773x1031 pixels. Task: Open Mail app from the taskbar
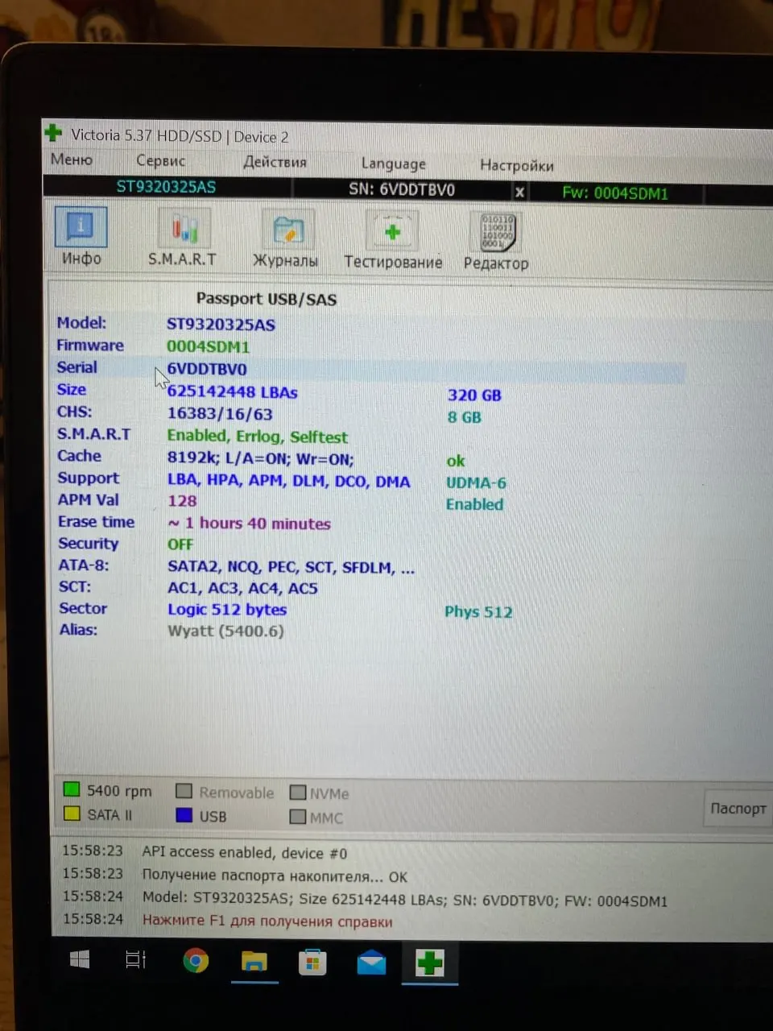[371, 963]
